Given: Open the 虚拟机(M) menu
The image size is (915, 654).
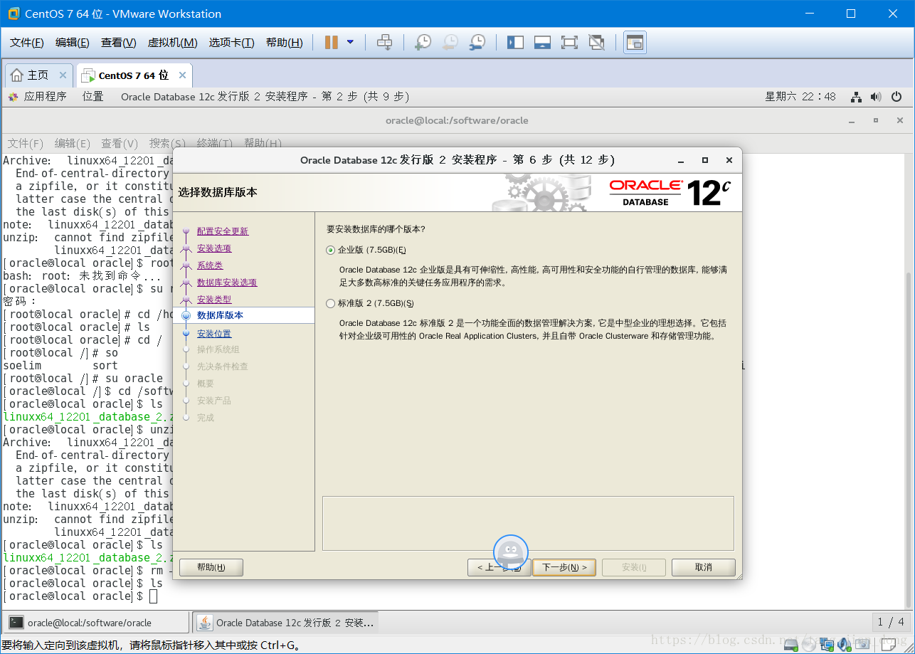Looking at the screenshot, I should [172, 43].
